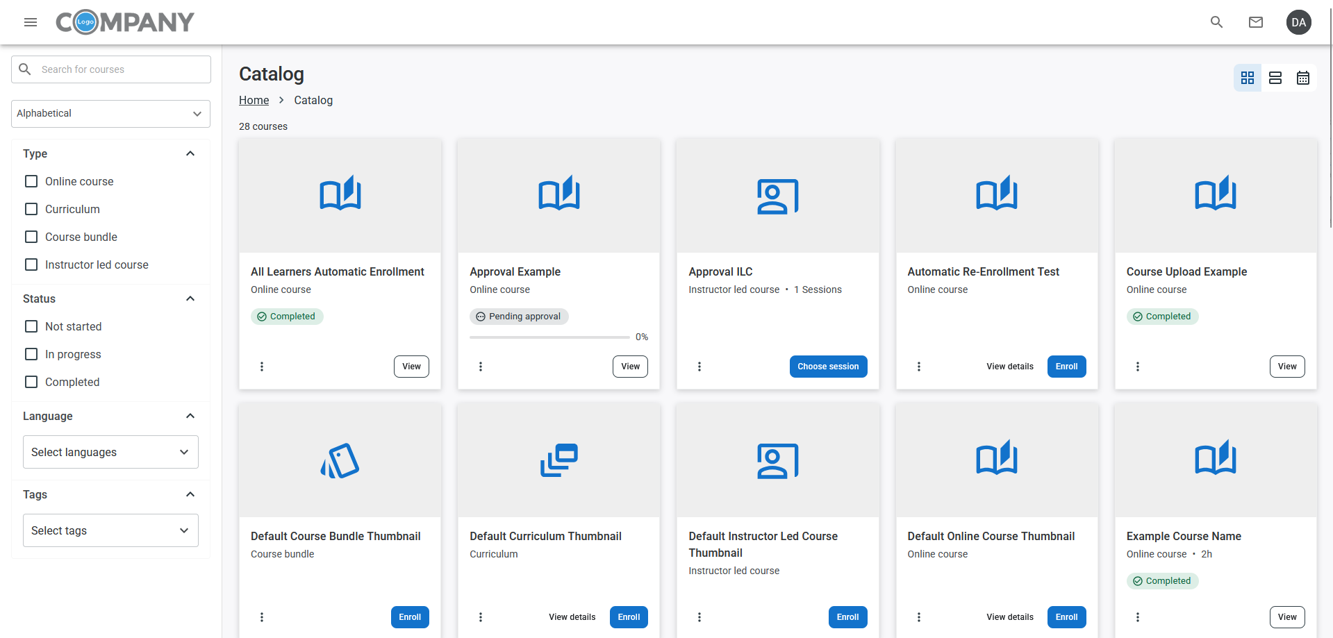View details of Default Online Course Thumbnail
Viewport: 1333px width, 638px height.
tap(1010, 617)
